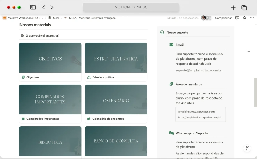Open the Mesa breadcrumb
The height and width of the screenshot is (159, 257).
coord(54,18)
